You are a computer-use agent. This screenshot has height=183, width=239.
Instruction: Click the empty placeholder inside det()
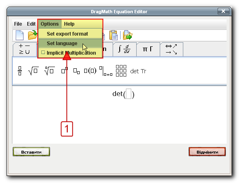tap(129, 94)
